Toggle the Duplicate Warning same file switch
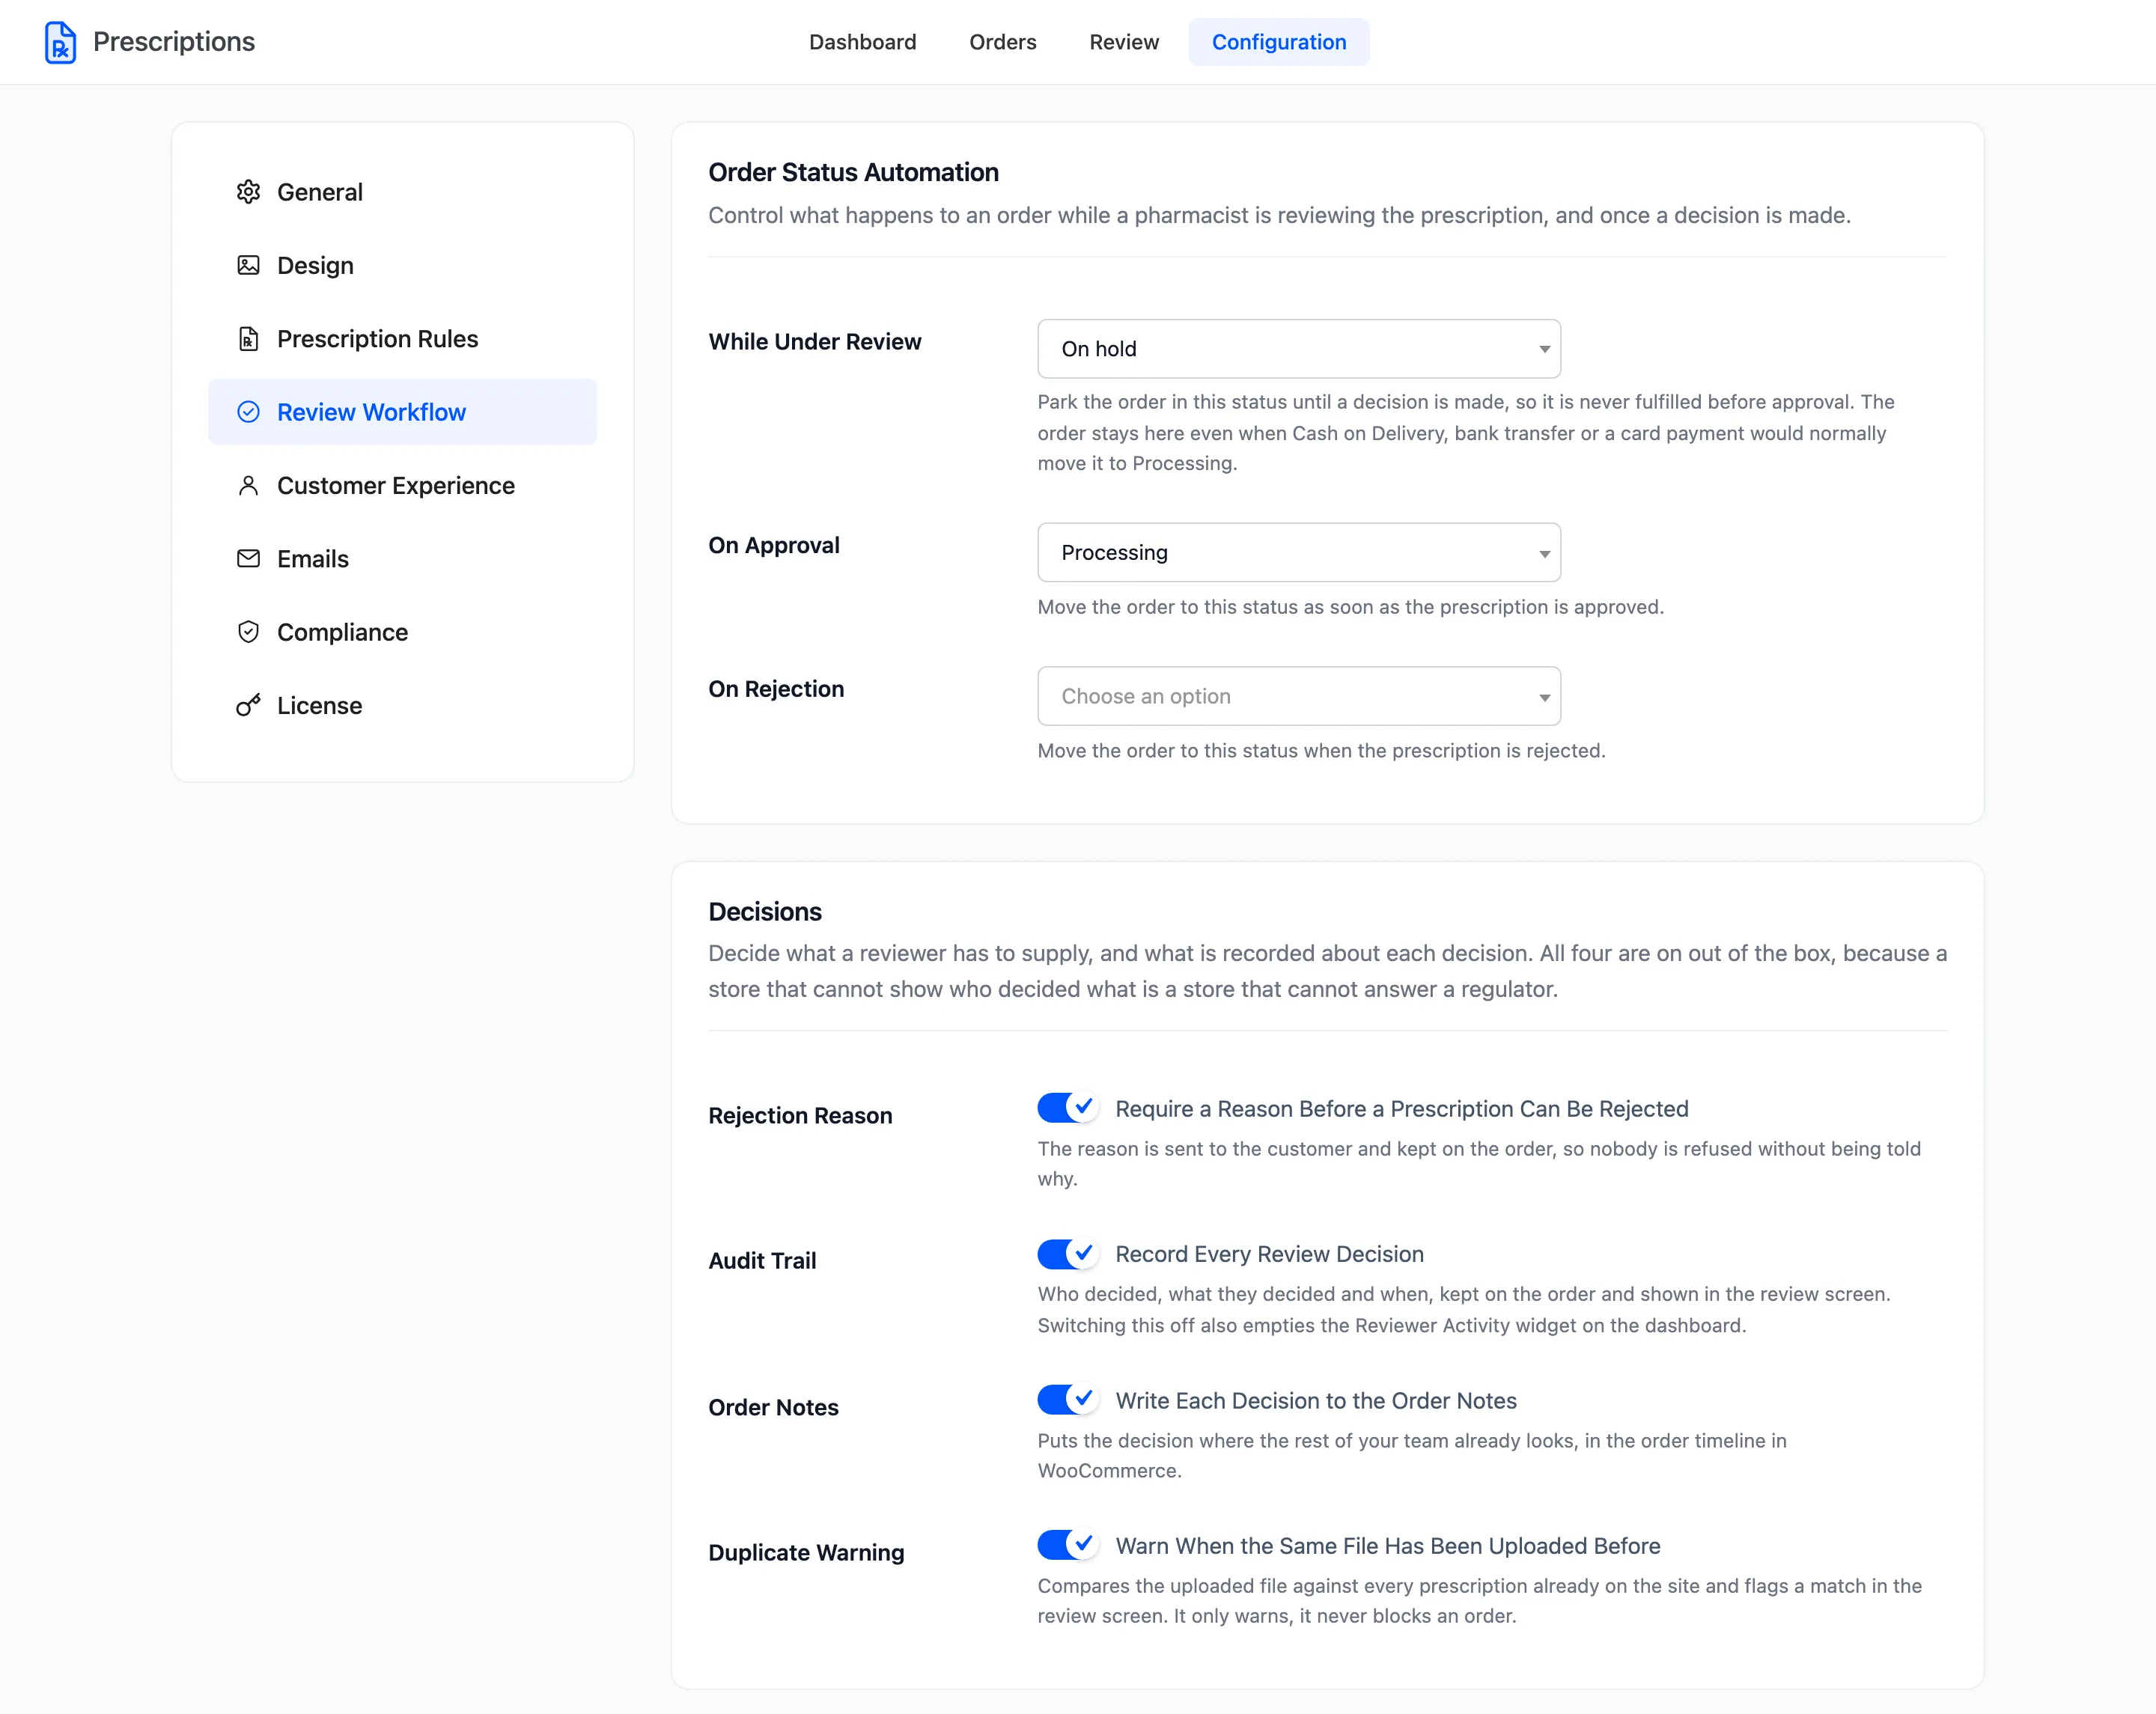Image resolution: width=2156 pixels, height=1714 pixels. [x=1068, y=1545]
